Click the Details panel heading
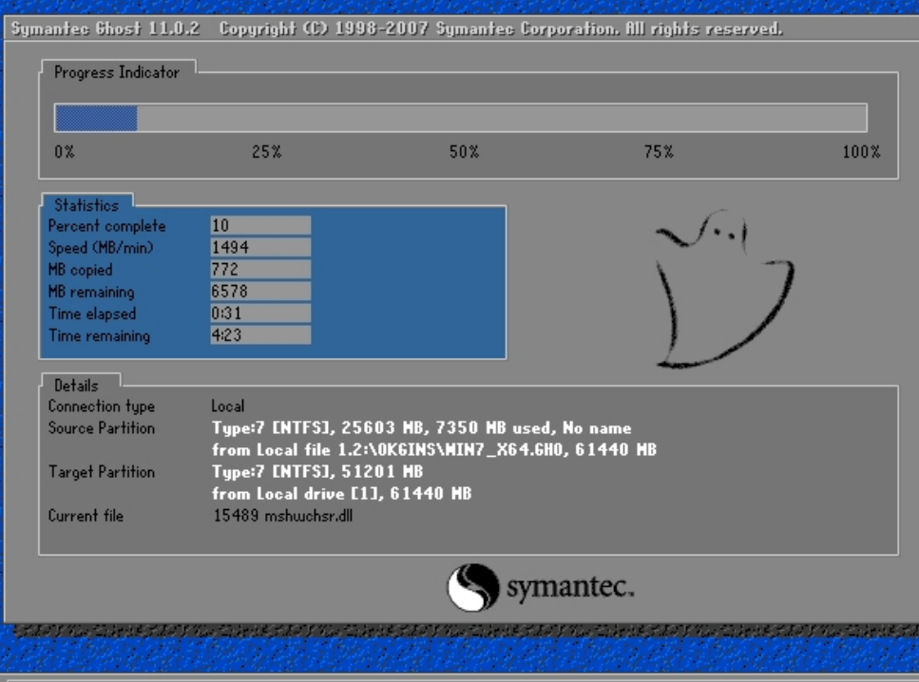 [76, 385]
